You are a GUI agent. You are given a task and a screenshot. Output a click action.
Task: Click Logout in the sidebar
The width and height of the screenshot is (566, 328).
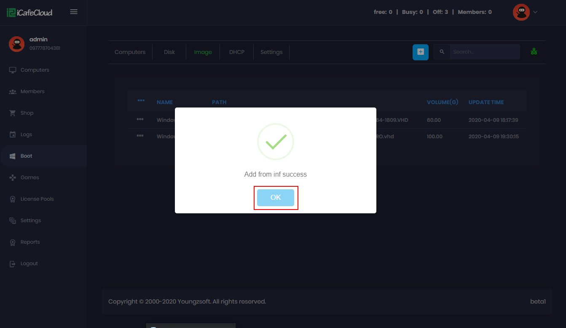tap(29, 263)
